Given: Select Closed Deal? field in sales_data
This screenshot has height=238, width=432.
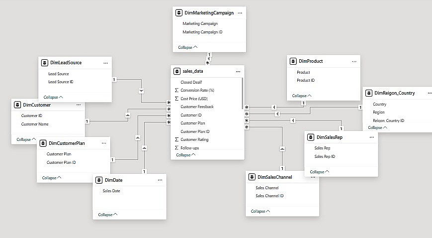Looking at the screenshot, I should pos(191,82).
